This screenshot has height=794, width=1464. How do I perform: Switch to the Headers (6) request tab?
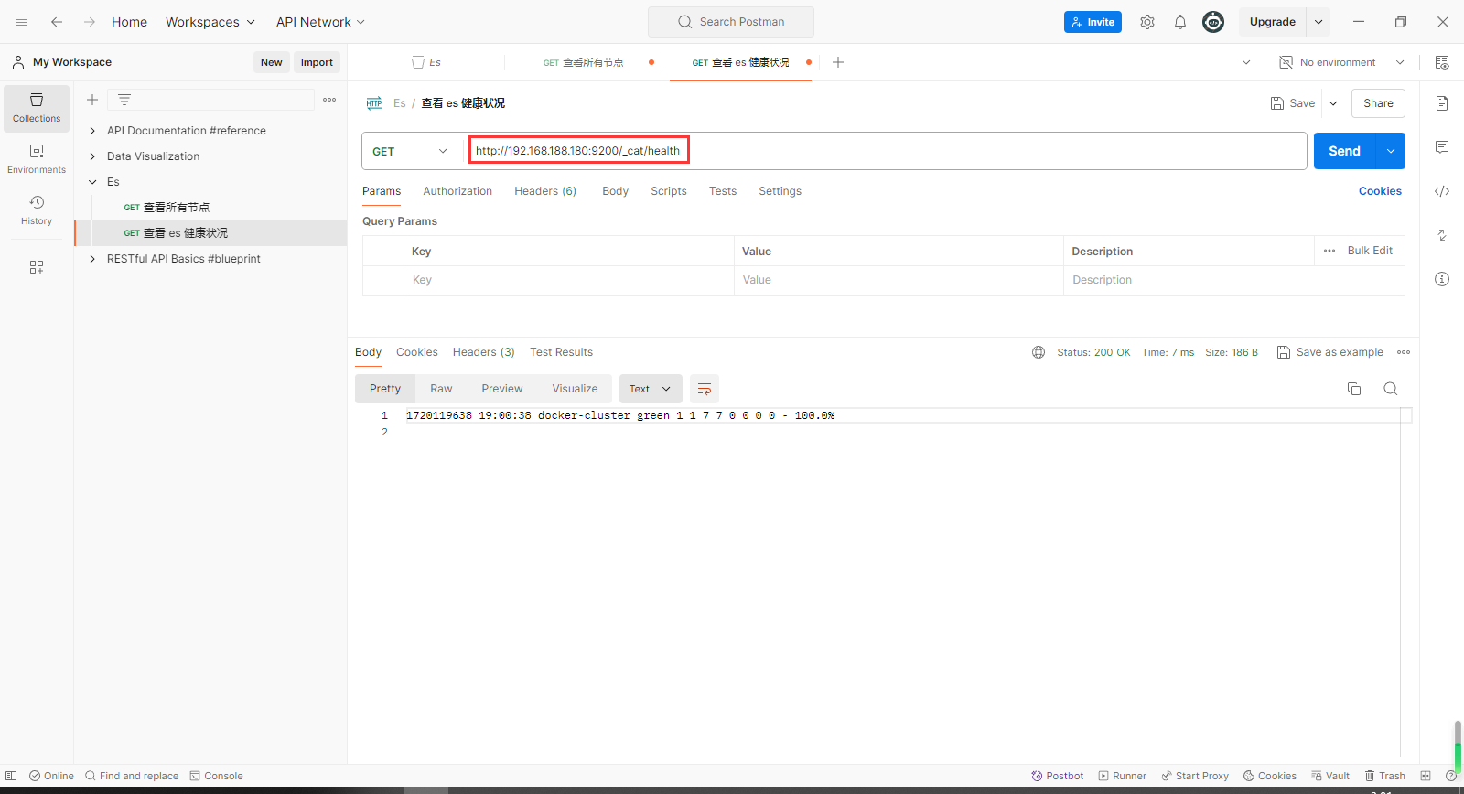545,191
